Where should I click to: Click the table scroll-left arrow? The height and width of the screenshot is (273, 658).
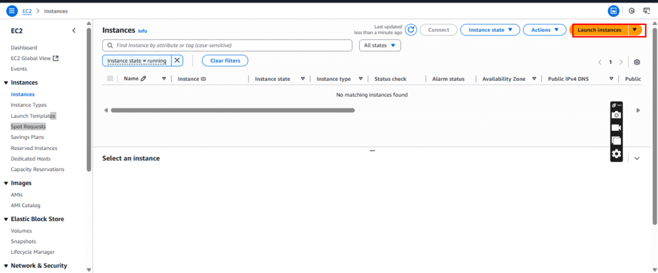[x=106, y=110]
